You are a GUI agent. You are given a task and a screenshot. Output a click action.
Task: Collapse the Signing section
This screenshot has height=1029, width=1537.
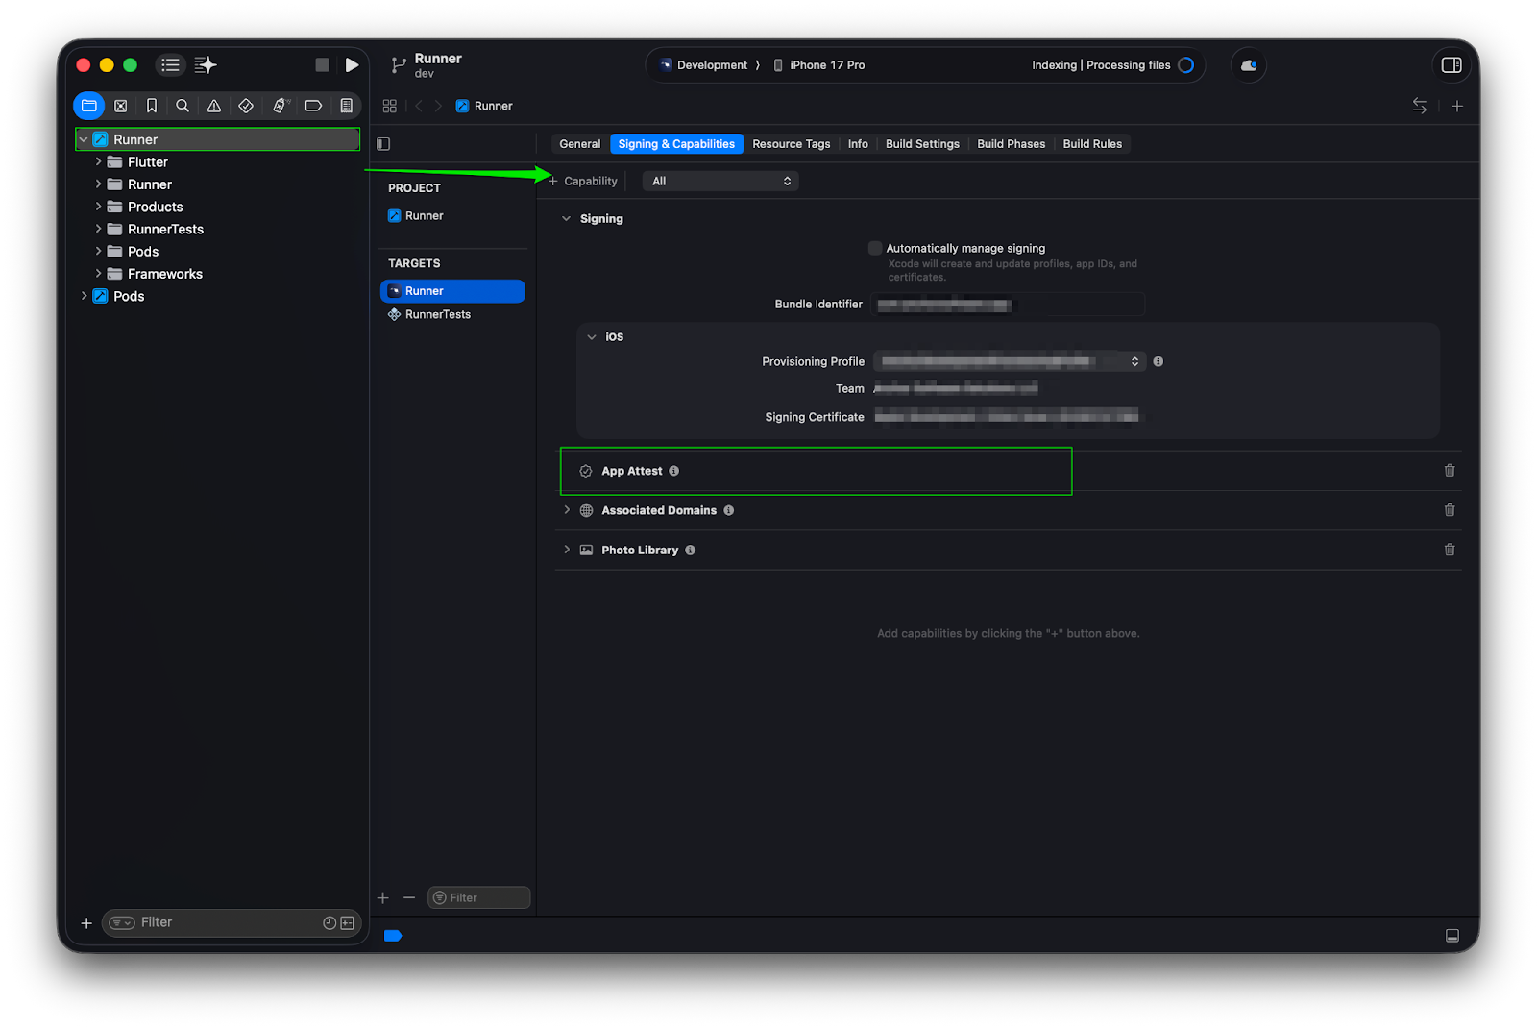point(566,219)
